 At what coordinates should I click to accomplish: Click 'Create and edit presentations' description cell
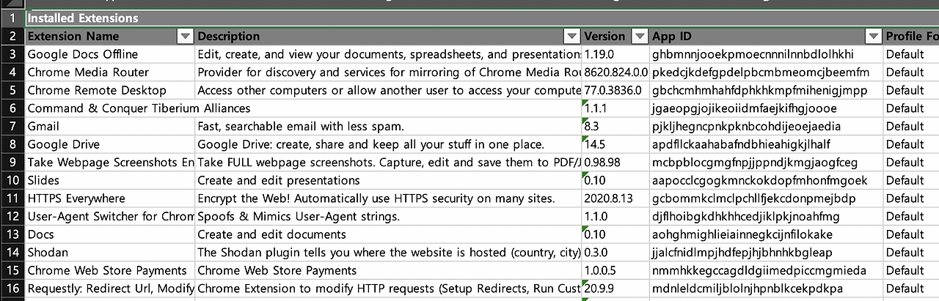pyautogui.click(x=389, y=180)
